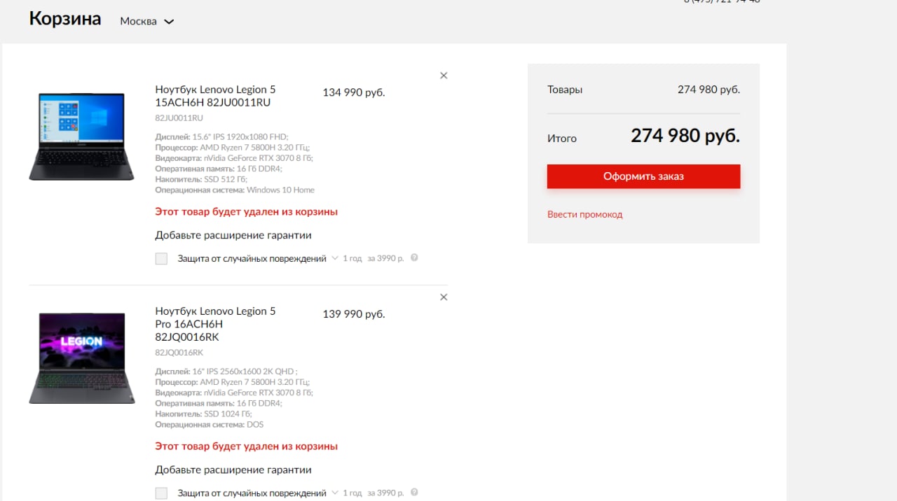Open the Москва city selector
Viewport: 897px width, 501px height.
(146, 21)
